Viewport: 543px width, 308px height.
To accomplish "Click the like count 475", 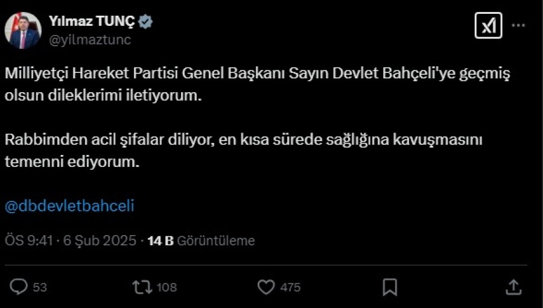I will point(290,288).
